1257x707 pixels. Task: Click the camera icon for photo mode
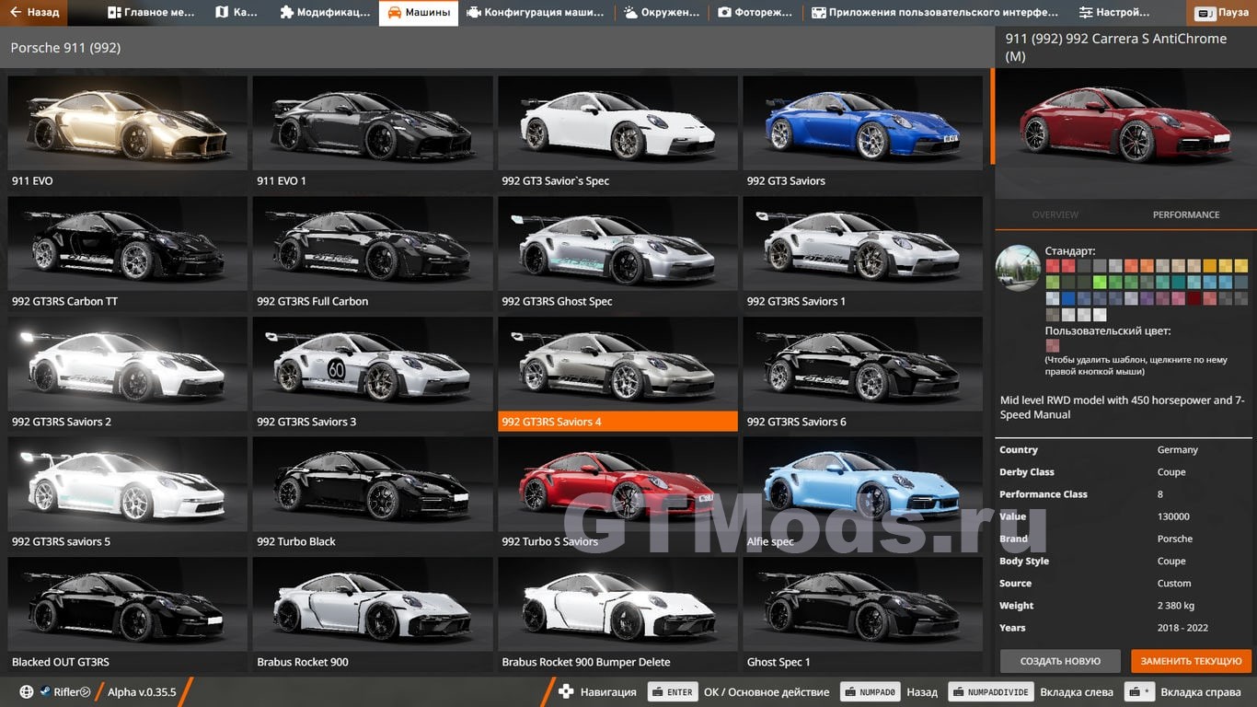tap(724, 13)
